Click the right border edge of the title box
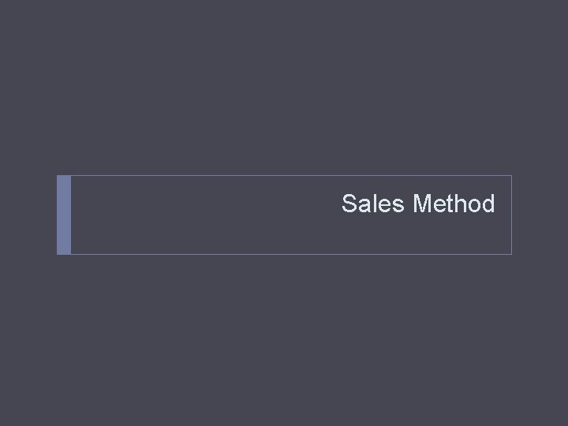Viewport: 568px width, 426px height. 511,215
